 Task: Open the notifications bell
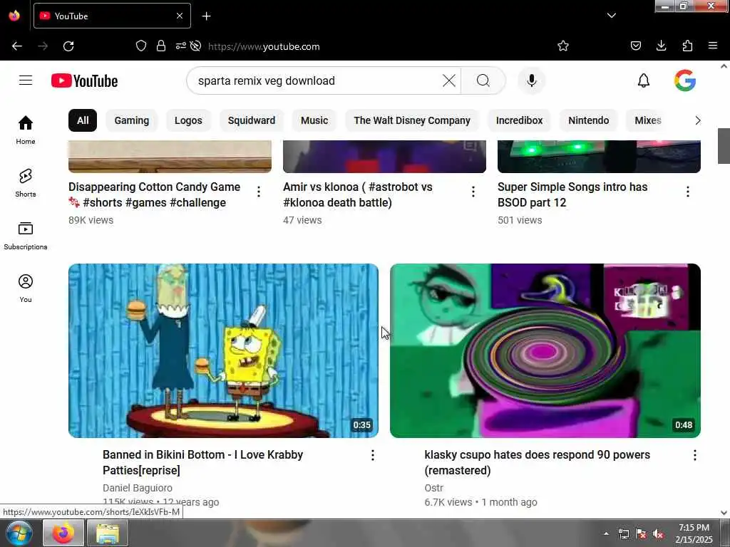(644, 80)
